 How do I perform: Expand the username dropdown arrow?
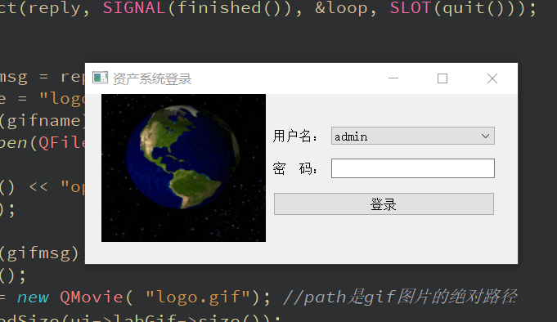coord(485,136)
